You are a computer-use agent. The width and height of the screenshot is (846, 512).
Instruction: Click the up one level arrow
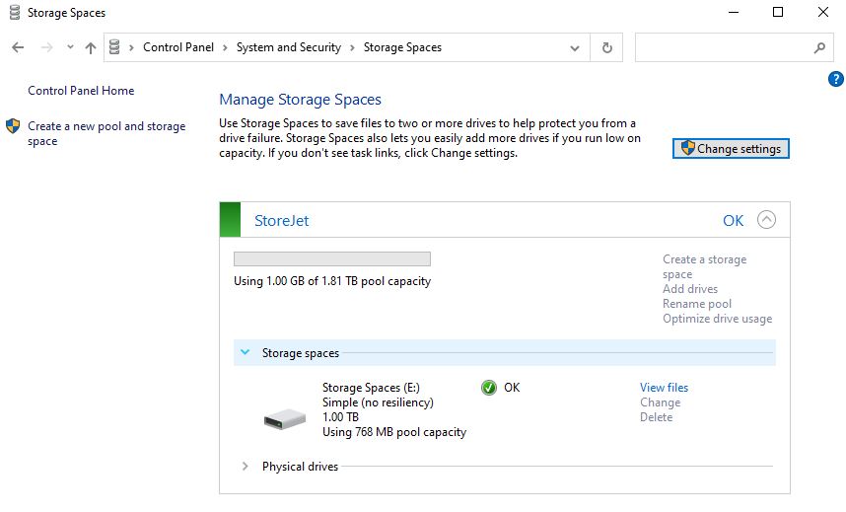[x=91, y=48]
